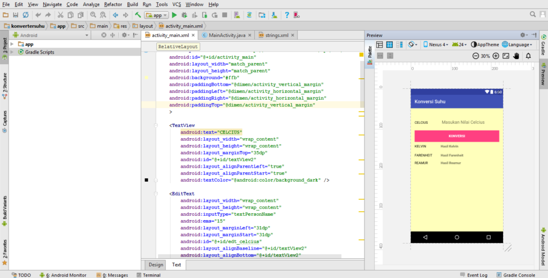Zoom out the layout preview
The width and height of the screenshot is (548, 278).
click(x=476, y=56)
